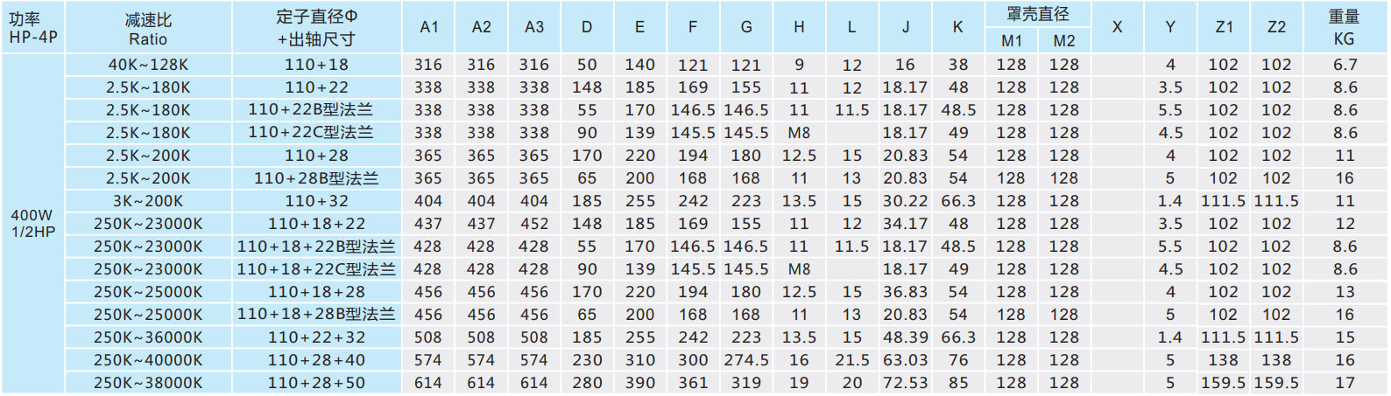Click the 400W 1/2HP power cell
The height and width of the screenshot is (396, 1391).
(33, 223)
